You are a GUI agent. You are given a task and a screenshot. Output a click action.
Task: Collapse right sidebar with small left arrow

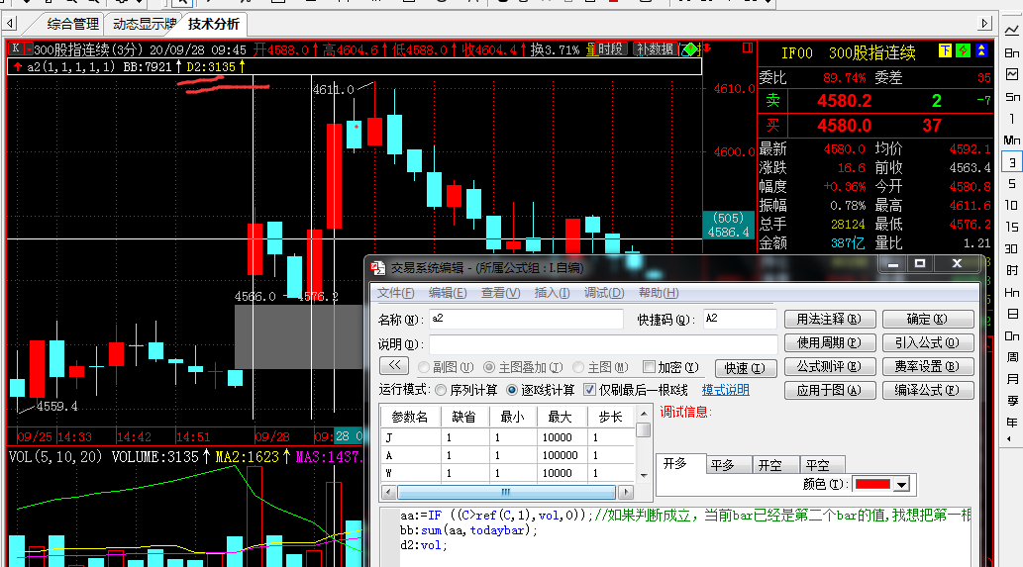tap(1010, 439)
